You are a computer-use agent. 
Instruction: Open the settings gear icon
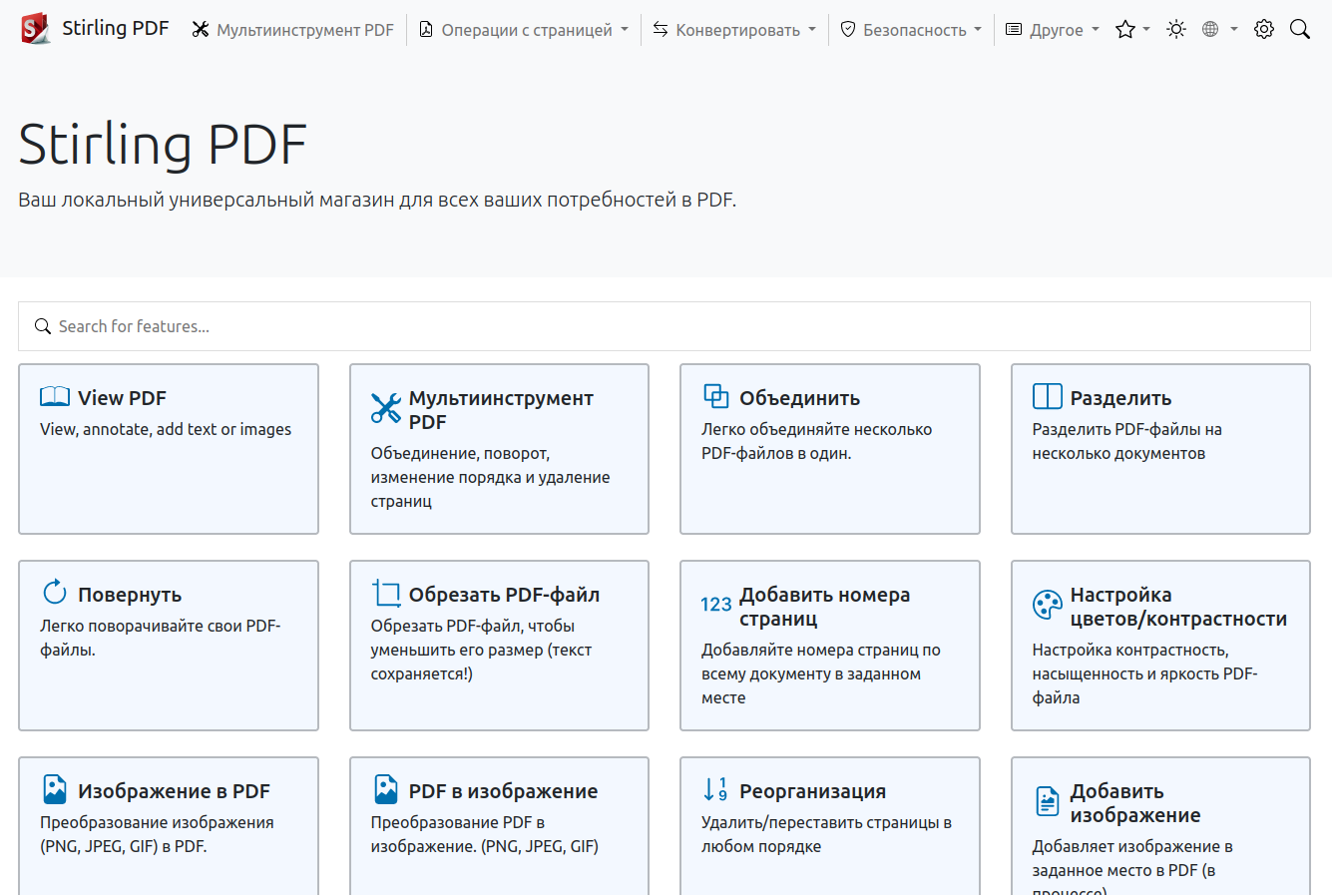tap(1263, 29)
